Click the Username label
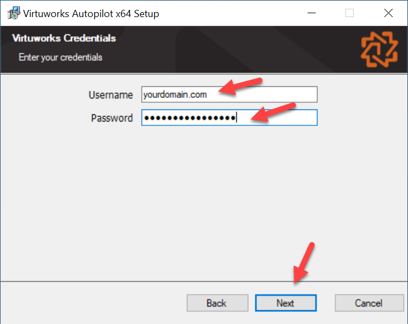The image size is (408, 324). [111, 95]
